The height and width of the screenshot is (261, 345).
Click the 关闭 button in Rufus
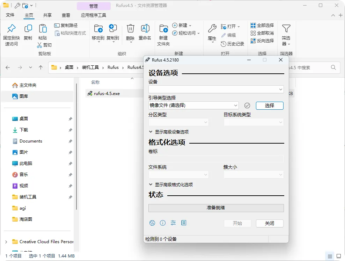point(270,223)
